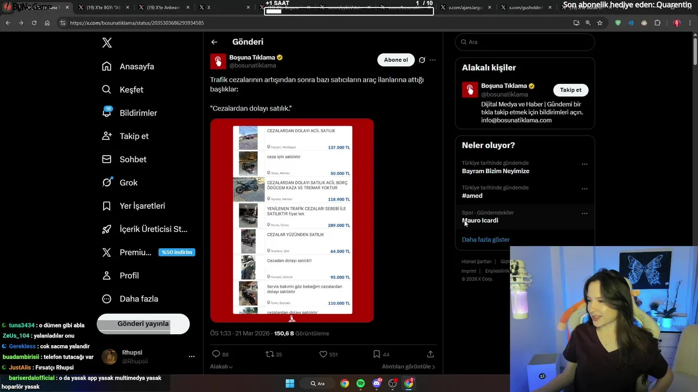
Task: Click the 150,6 B Görüntüleme view count
Action: [x=302, y=333]
